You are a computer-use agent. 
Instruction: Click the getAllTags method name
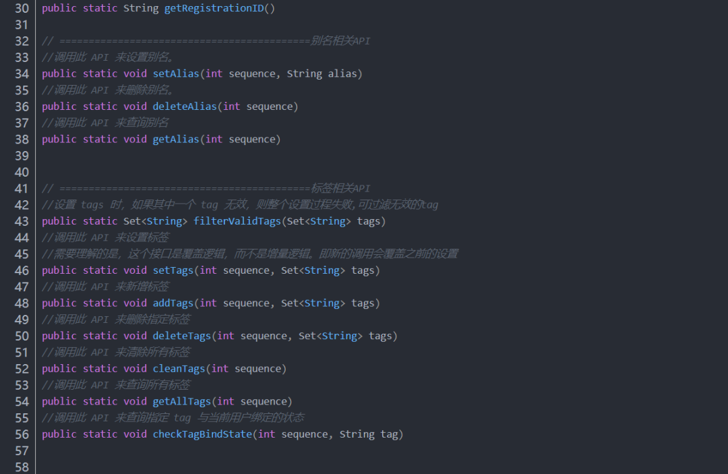tap(182, 401)
